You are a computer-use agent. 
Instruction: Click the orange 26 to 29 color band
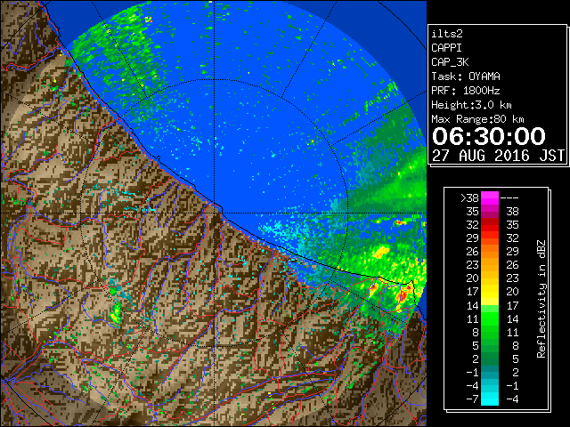click(x=490, y=252)
